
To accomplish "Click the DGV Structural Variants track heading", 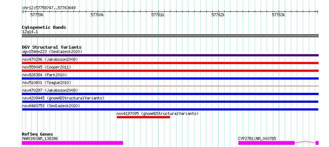I will point(52,47).
